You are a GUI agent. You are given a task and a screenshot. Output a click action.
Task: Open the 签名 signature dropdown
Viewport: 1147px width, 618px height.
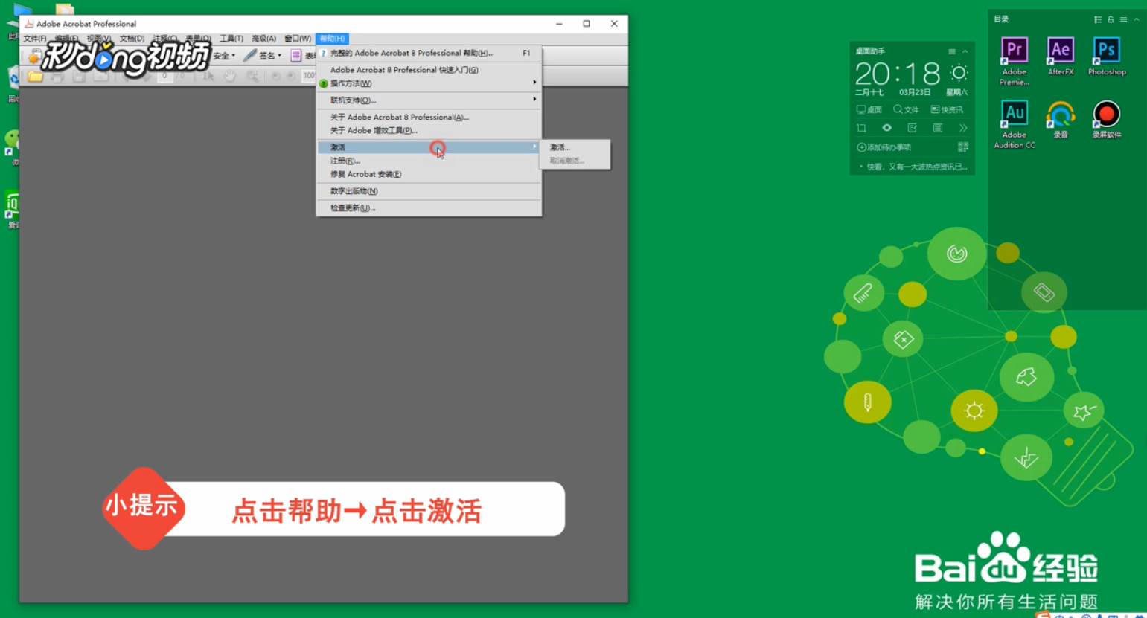268,55
